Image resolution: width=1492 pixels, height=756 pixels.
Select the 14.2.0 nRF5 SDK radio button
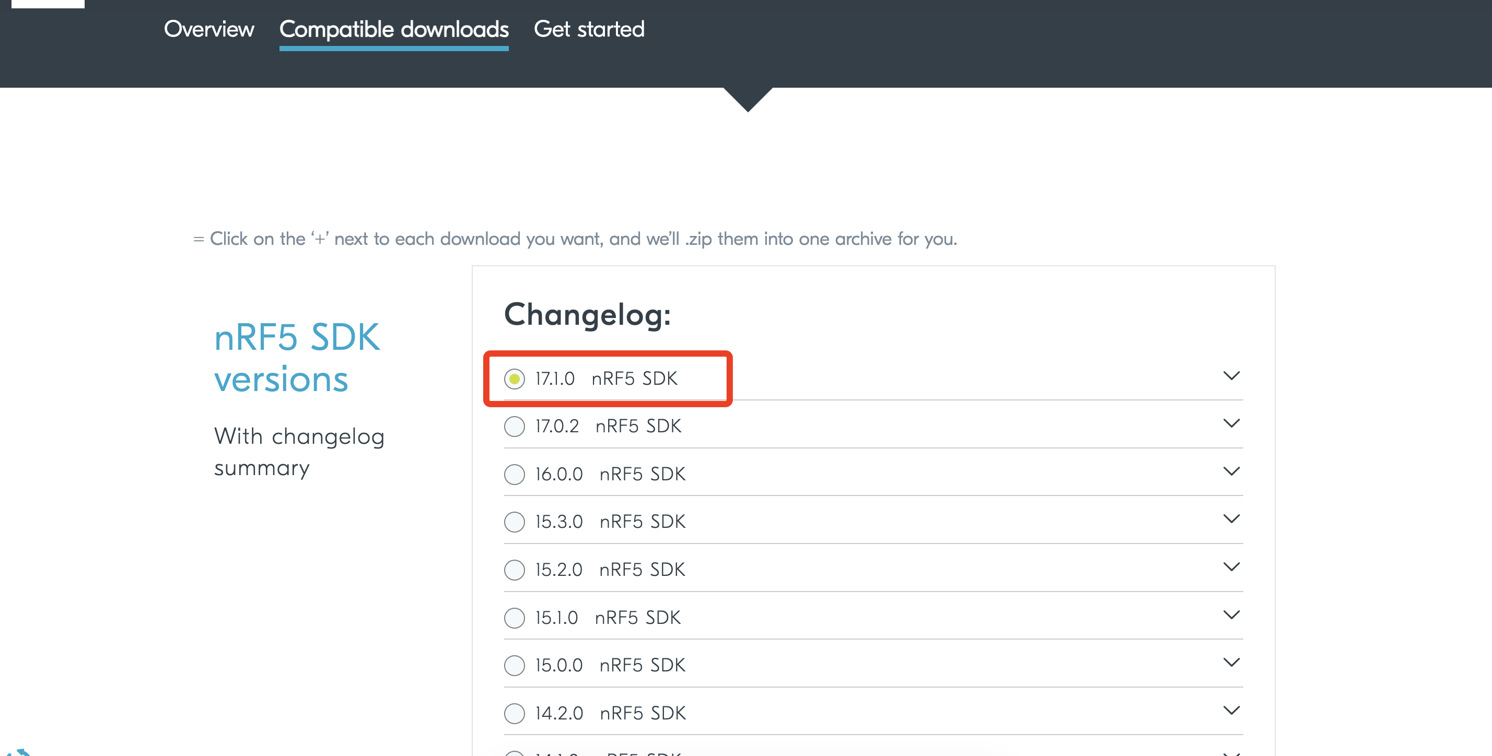tap(515, 714)
